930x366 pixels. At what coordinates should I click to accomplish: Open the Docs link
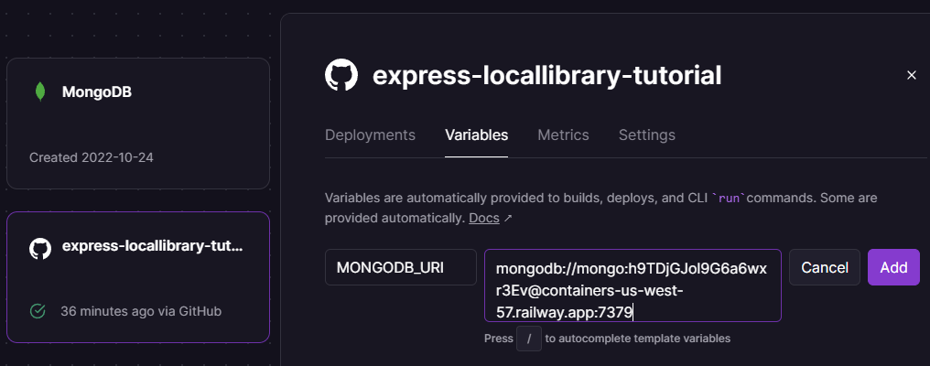click(x=484, y=219)
